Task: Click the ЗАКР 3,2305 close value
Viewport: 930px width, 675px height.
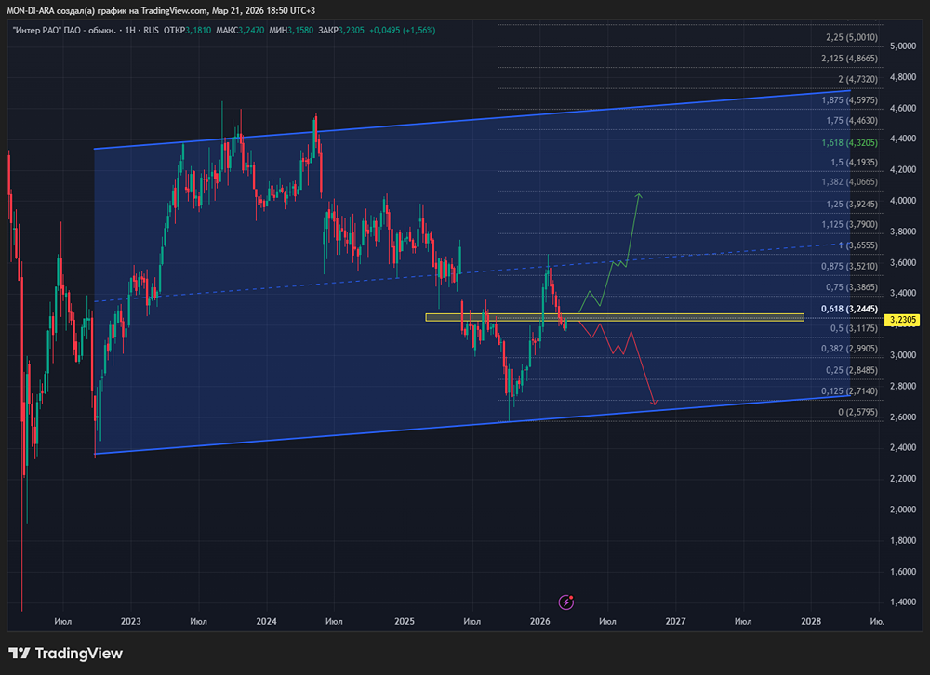Action: [x=341, y=31]
